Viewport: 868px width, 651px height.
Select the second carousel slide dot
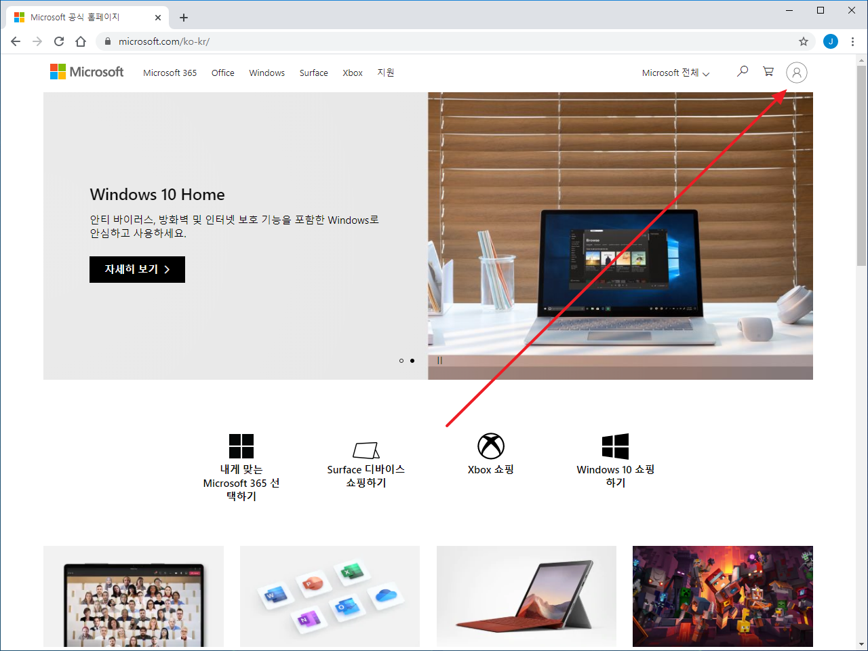coord(412,361)
